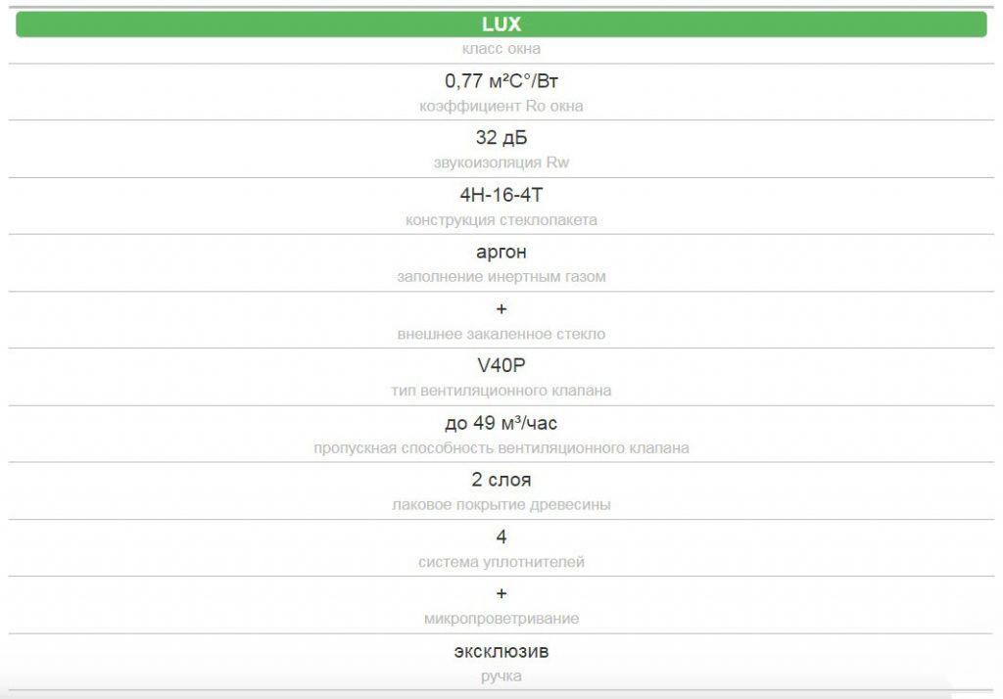The height and width of the screenshot is (699, 1003).
Task: Select the 'эксклюзив' handle value
Action: tap(501, 651)
